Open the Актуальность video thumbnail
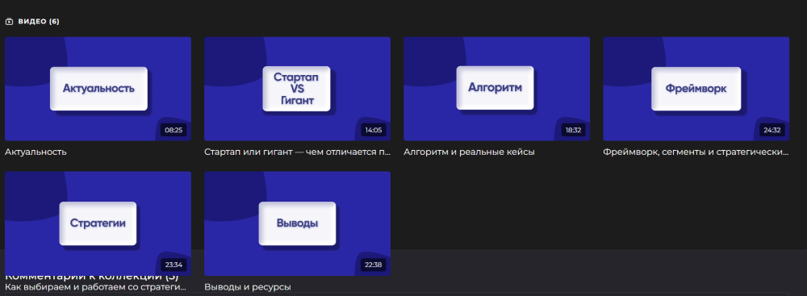The width and height of the screenshot is (807, 296). point(98,89)
